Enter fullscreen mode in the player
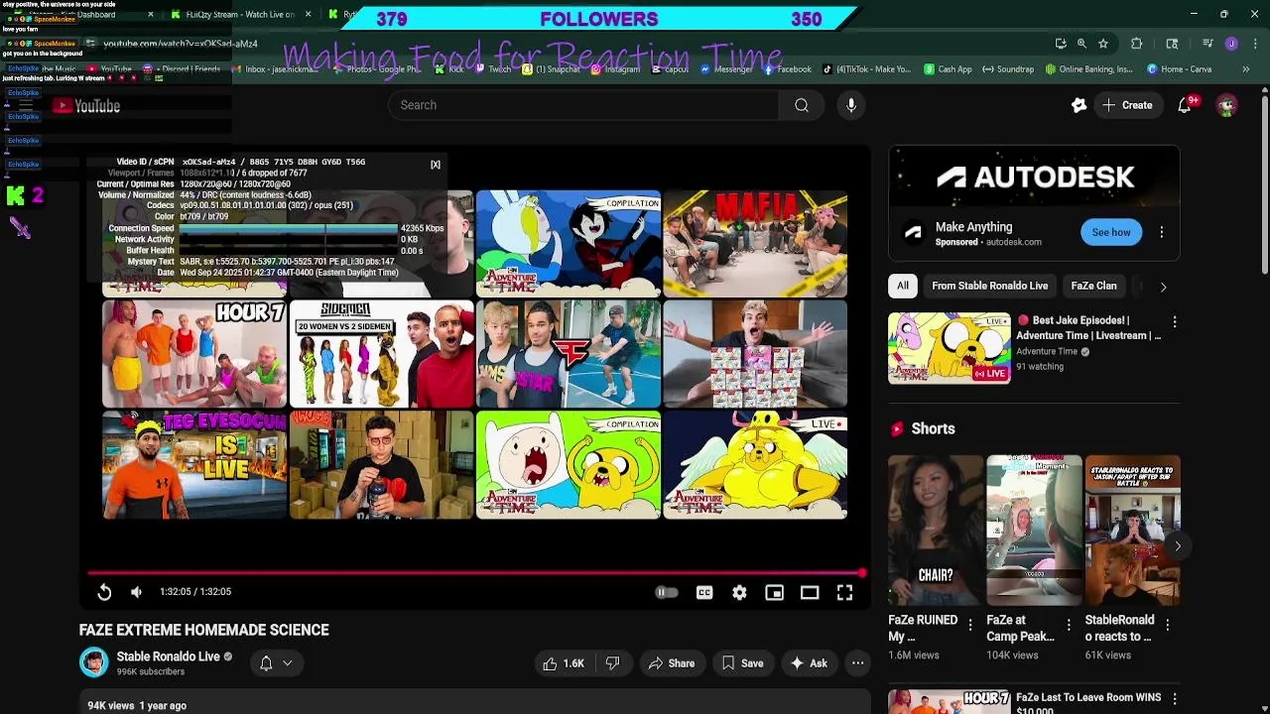The image size is (1270, 714). click(844, 592)
